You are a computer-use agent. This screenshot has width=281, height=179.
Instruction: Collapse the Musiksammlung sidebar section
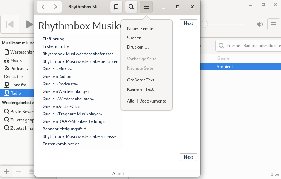(x=18, y=43)
